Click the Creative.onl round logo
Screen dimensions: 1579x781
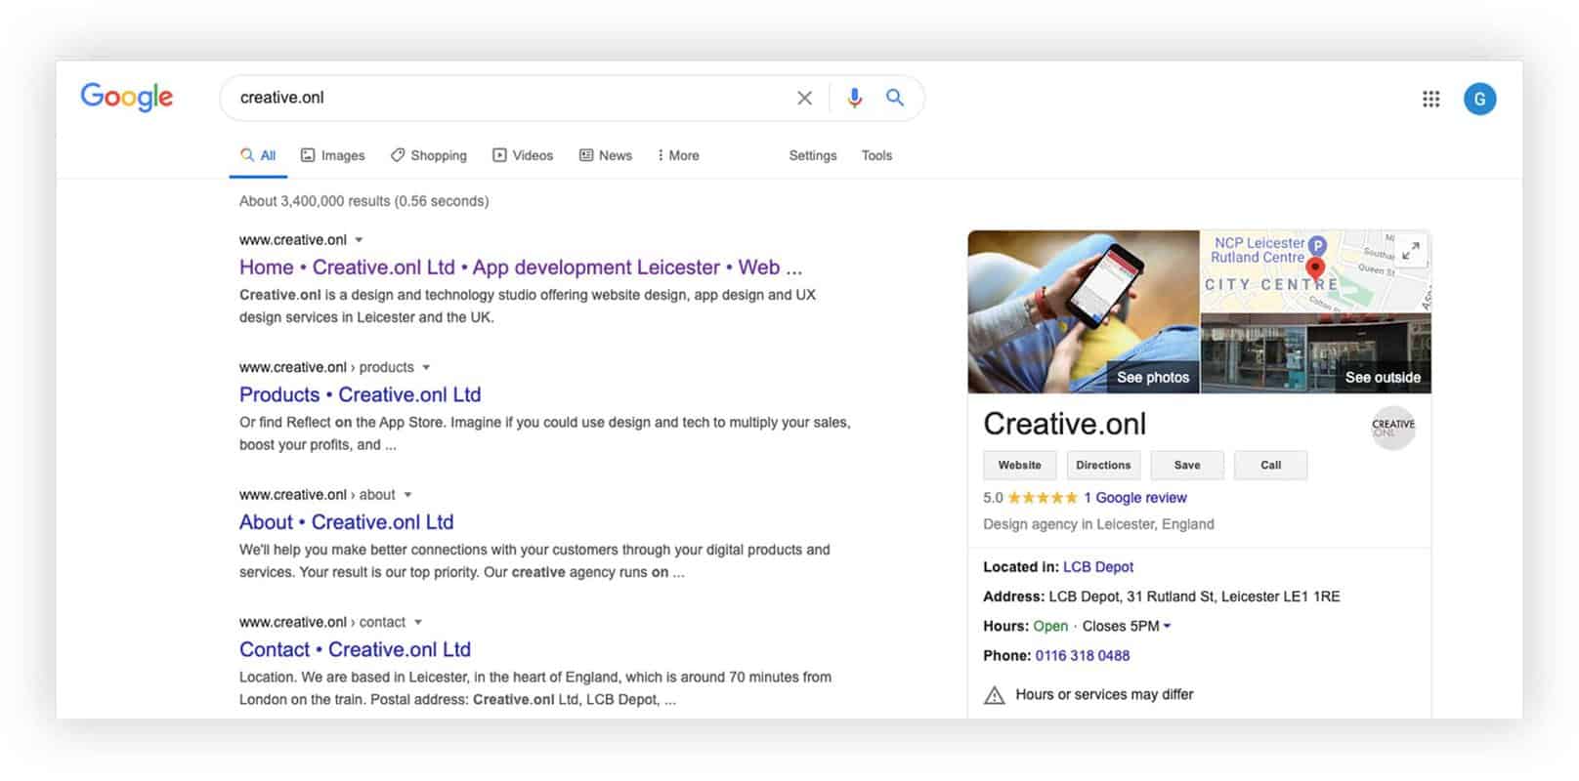pyautogui.click(x=1393, y=427)
